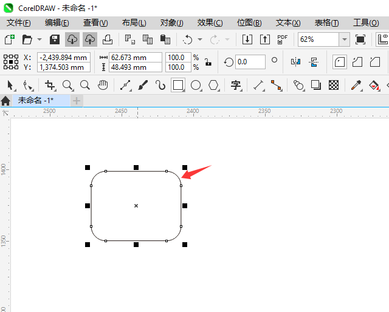Image resolution: width=389 pixels, height=312 pixels.
Task: Click the 62% zoom level field
Action: coord(318,39)
